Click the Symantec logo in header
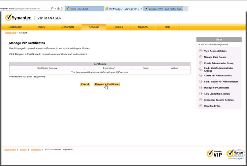This screenshot has height=166, width=247. 19,17
